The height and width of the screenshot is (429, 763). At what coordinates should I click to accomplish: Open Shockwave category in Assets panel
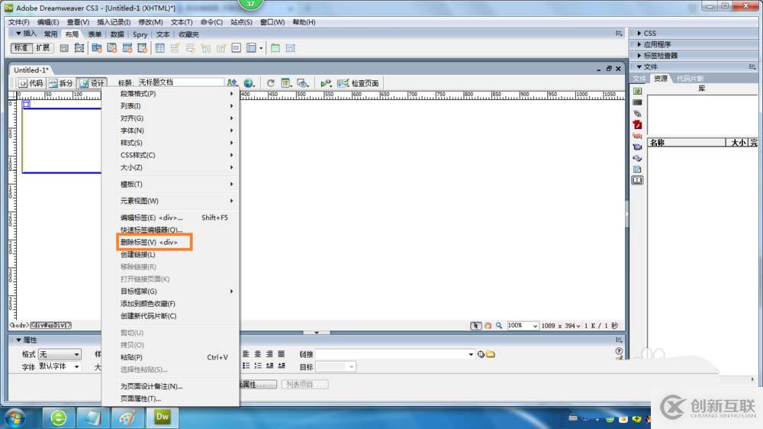click(637, 136)
